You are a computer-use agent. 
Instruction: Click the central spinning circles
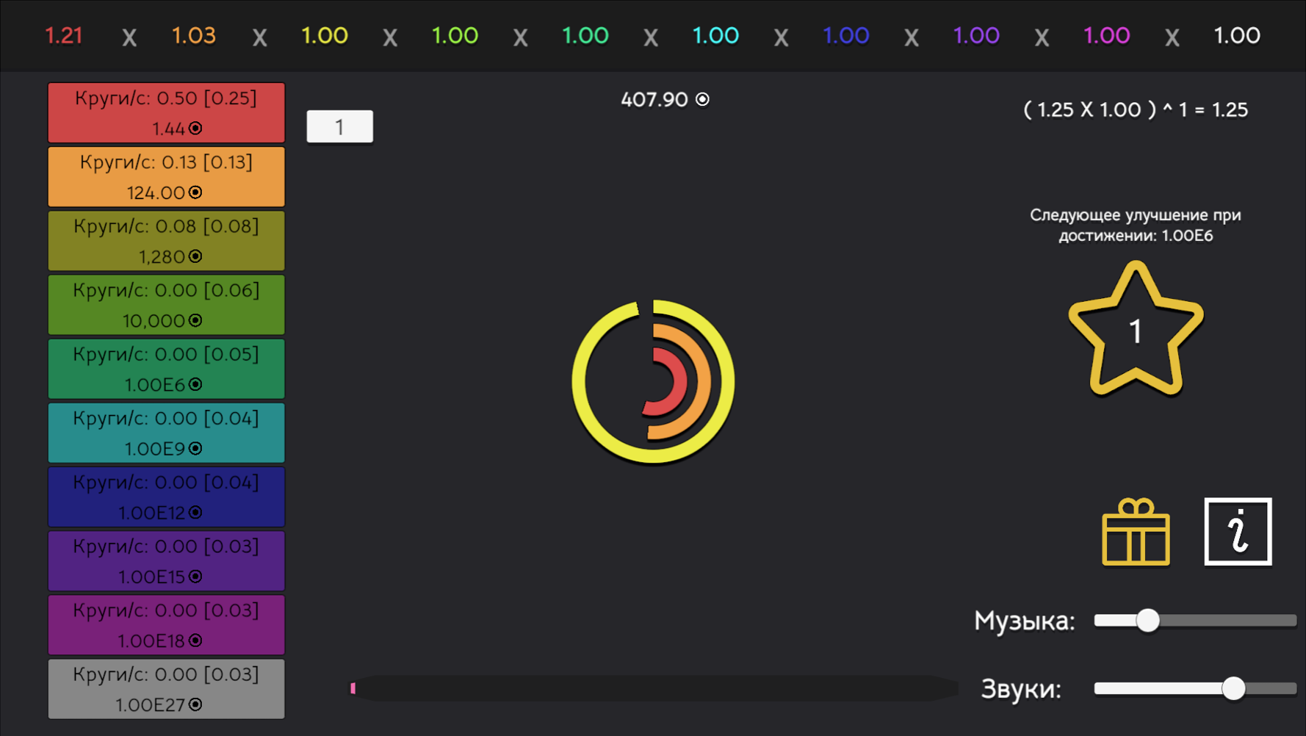coord(652,382)
